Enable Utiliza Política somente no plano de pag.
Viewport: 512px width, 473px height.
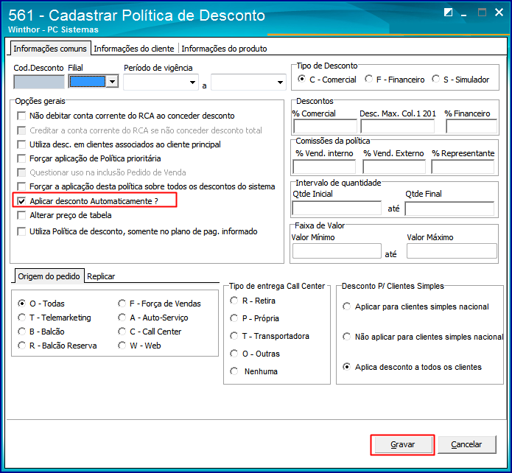click(x=21, y=231)
